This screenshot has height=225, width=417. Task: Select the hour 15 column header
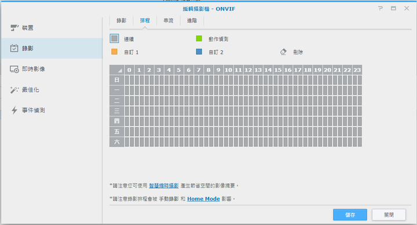click(278, 70)
